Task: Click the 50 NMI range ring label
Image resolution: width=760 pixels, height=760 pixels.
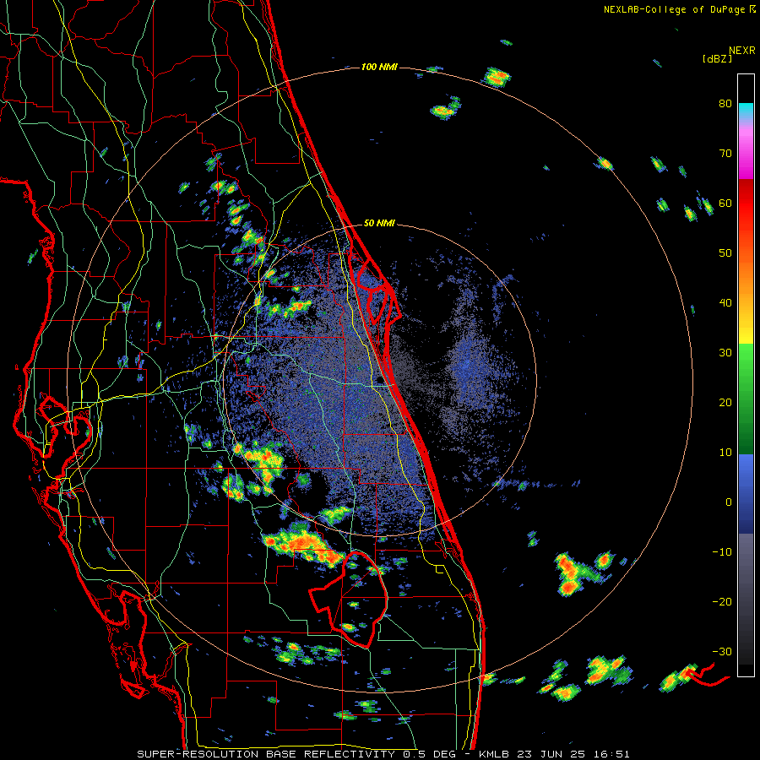Action: (x=379, y=224)
